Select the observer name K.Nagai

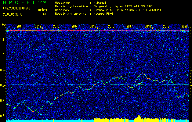[100, 3]
